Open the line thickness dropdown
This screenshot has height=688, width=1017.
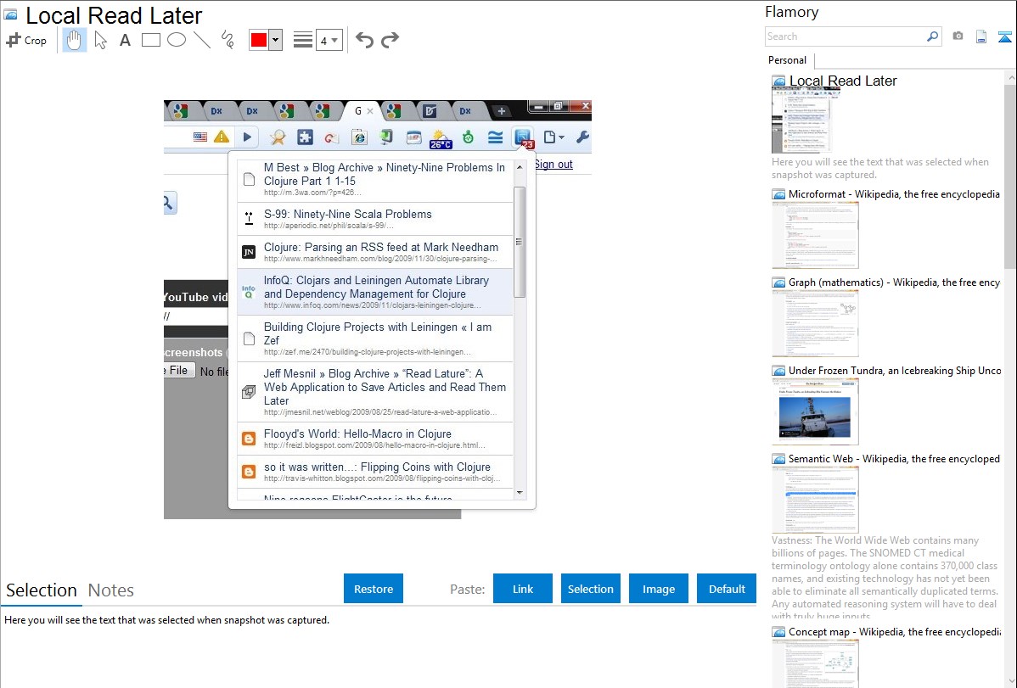329,40
